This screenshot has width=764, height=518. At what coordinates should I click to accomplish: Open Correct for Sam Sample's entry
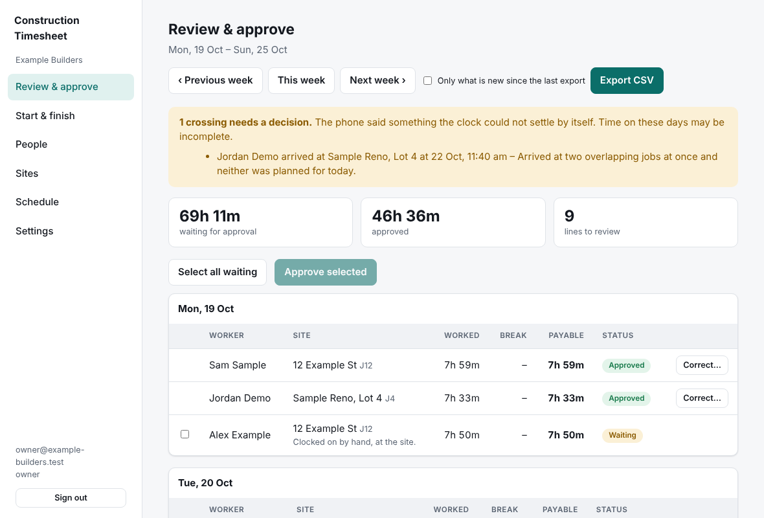coord(702,365)
